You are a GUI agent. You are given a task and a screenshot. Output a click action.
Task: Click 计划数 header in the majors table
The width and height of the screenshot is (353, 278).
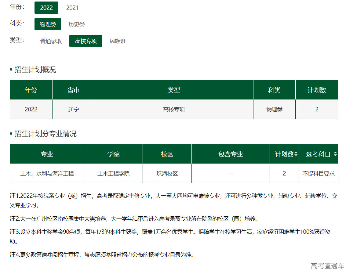(x=284, y=154)
